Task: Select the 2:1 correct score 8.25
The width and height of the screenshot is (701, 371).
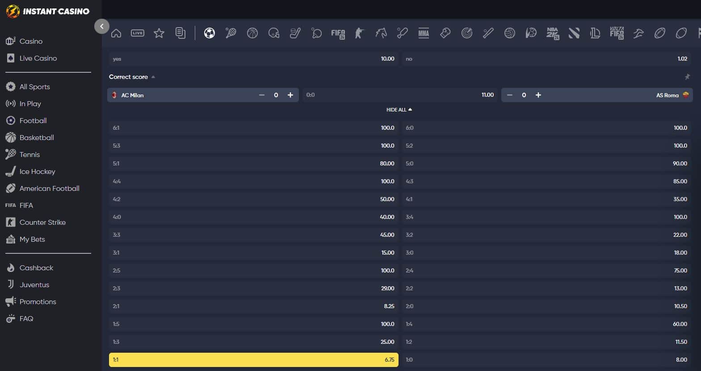Action: click(254, 306)
